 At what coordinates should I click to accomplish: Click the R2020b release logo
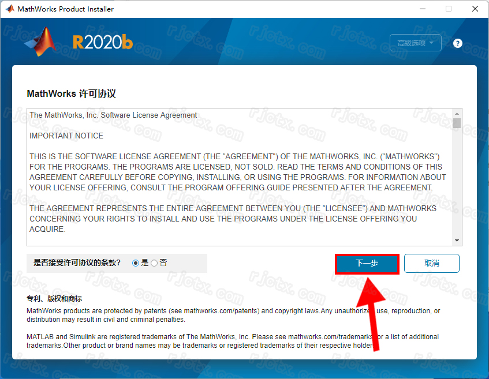click(x=103, y=42)
